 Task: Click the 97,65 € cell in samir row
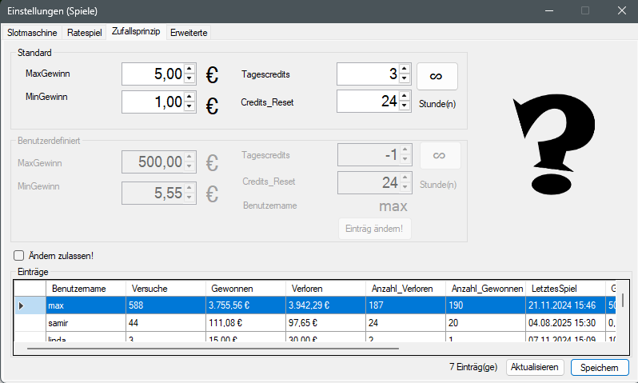coord(325,323)
